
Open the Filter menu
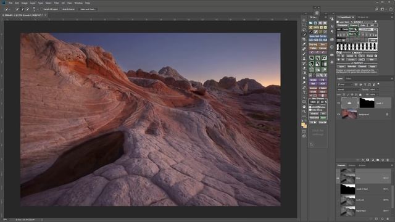point(56,3)
